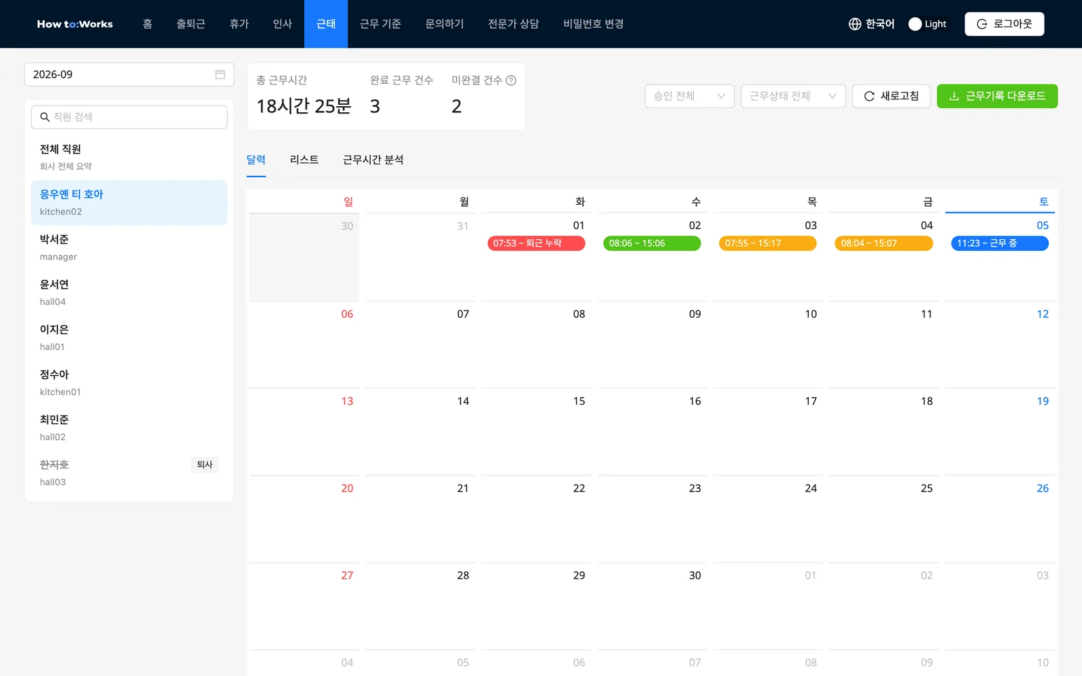
Task: Switch to the 달력 tab
Action: click(256, 160)
